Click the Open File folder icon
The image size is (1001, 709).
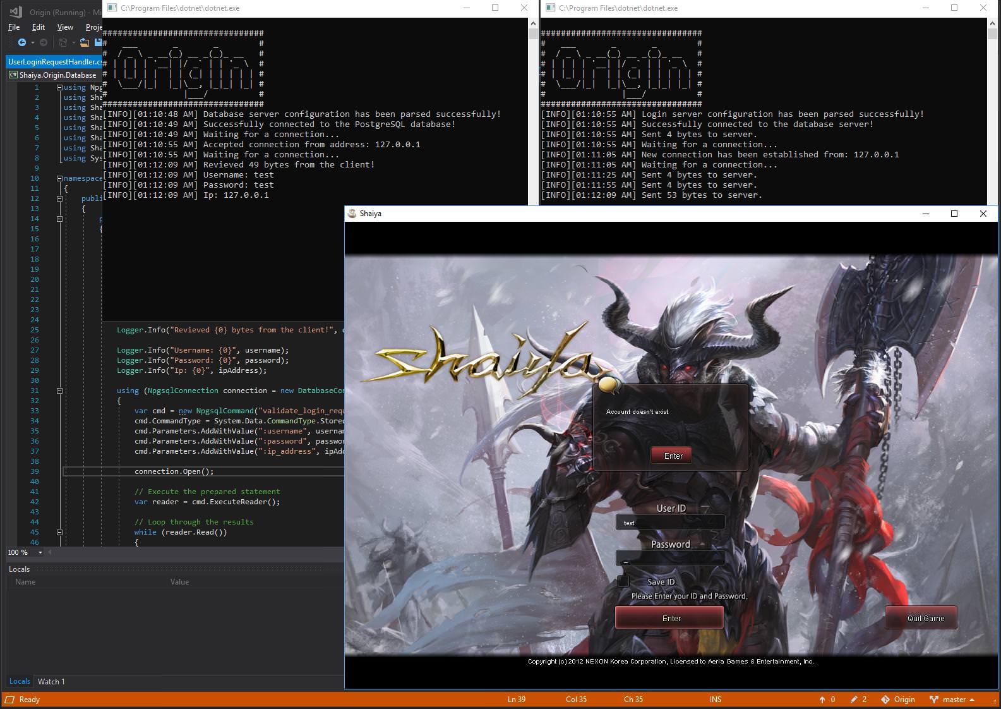tap(85, 42)
